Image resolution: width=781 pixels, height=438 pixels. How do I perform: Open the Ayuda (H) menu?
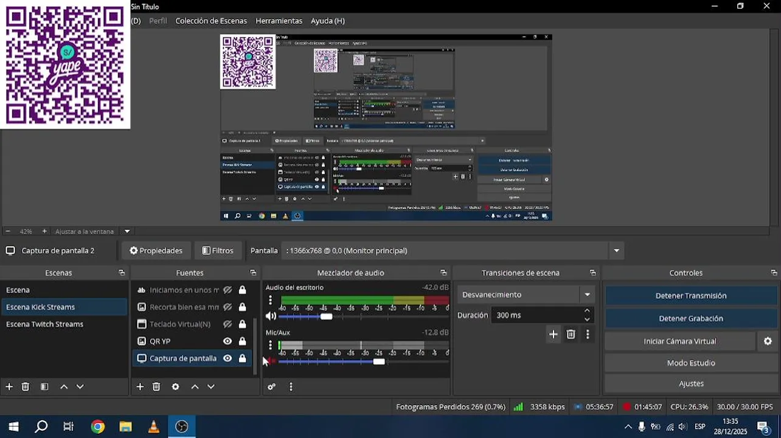328,21
